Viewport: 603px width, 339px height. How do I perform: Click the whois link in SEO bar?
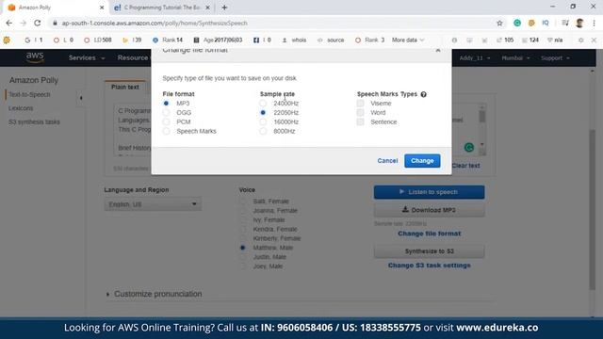click(295, 40)
